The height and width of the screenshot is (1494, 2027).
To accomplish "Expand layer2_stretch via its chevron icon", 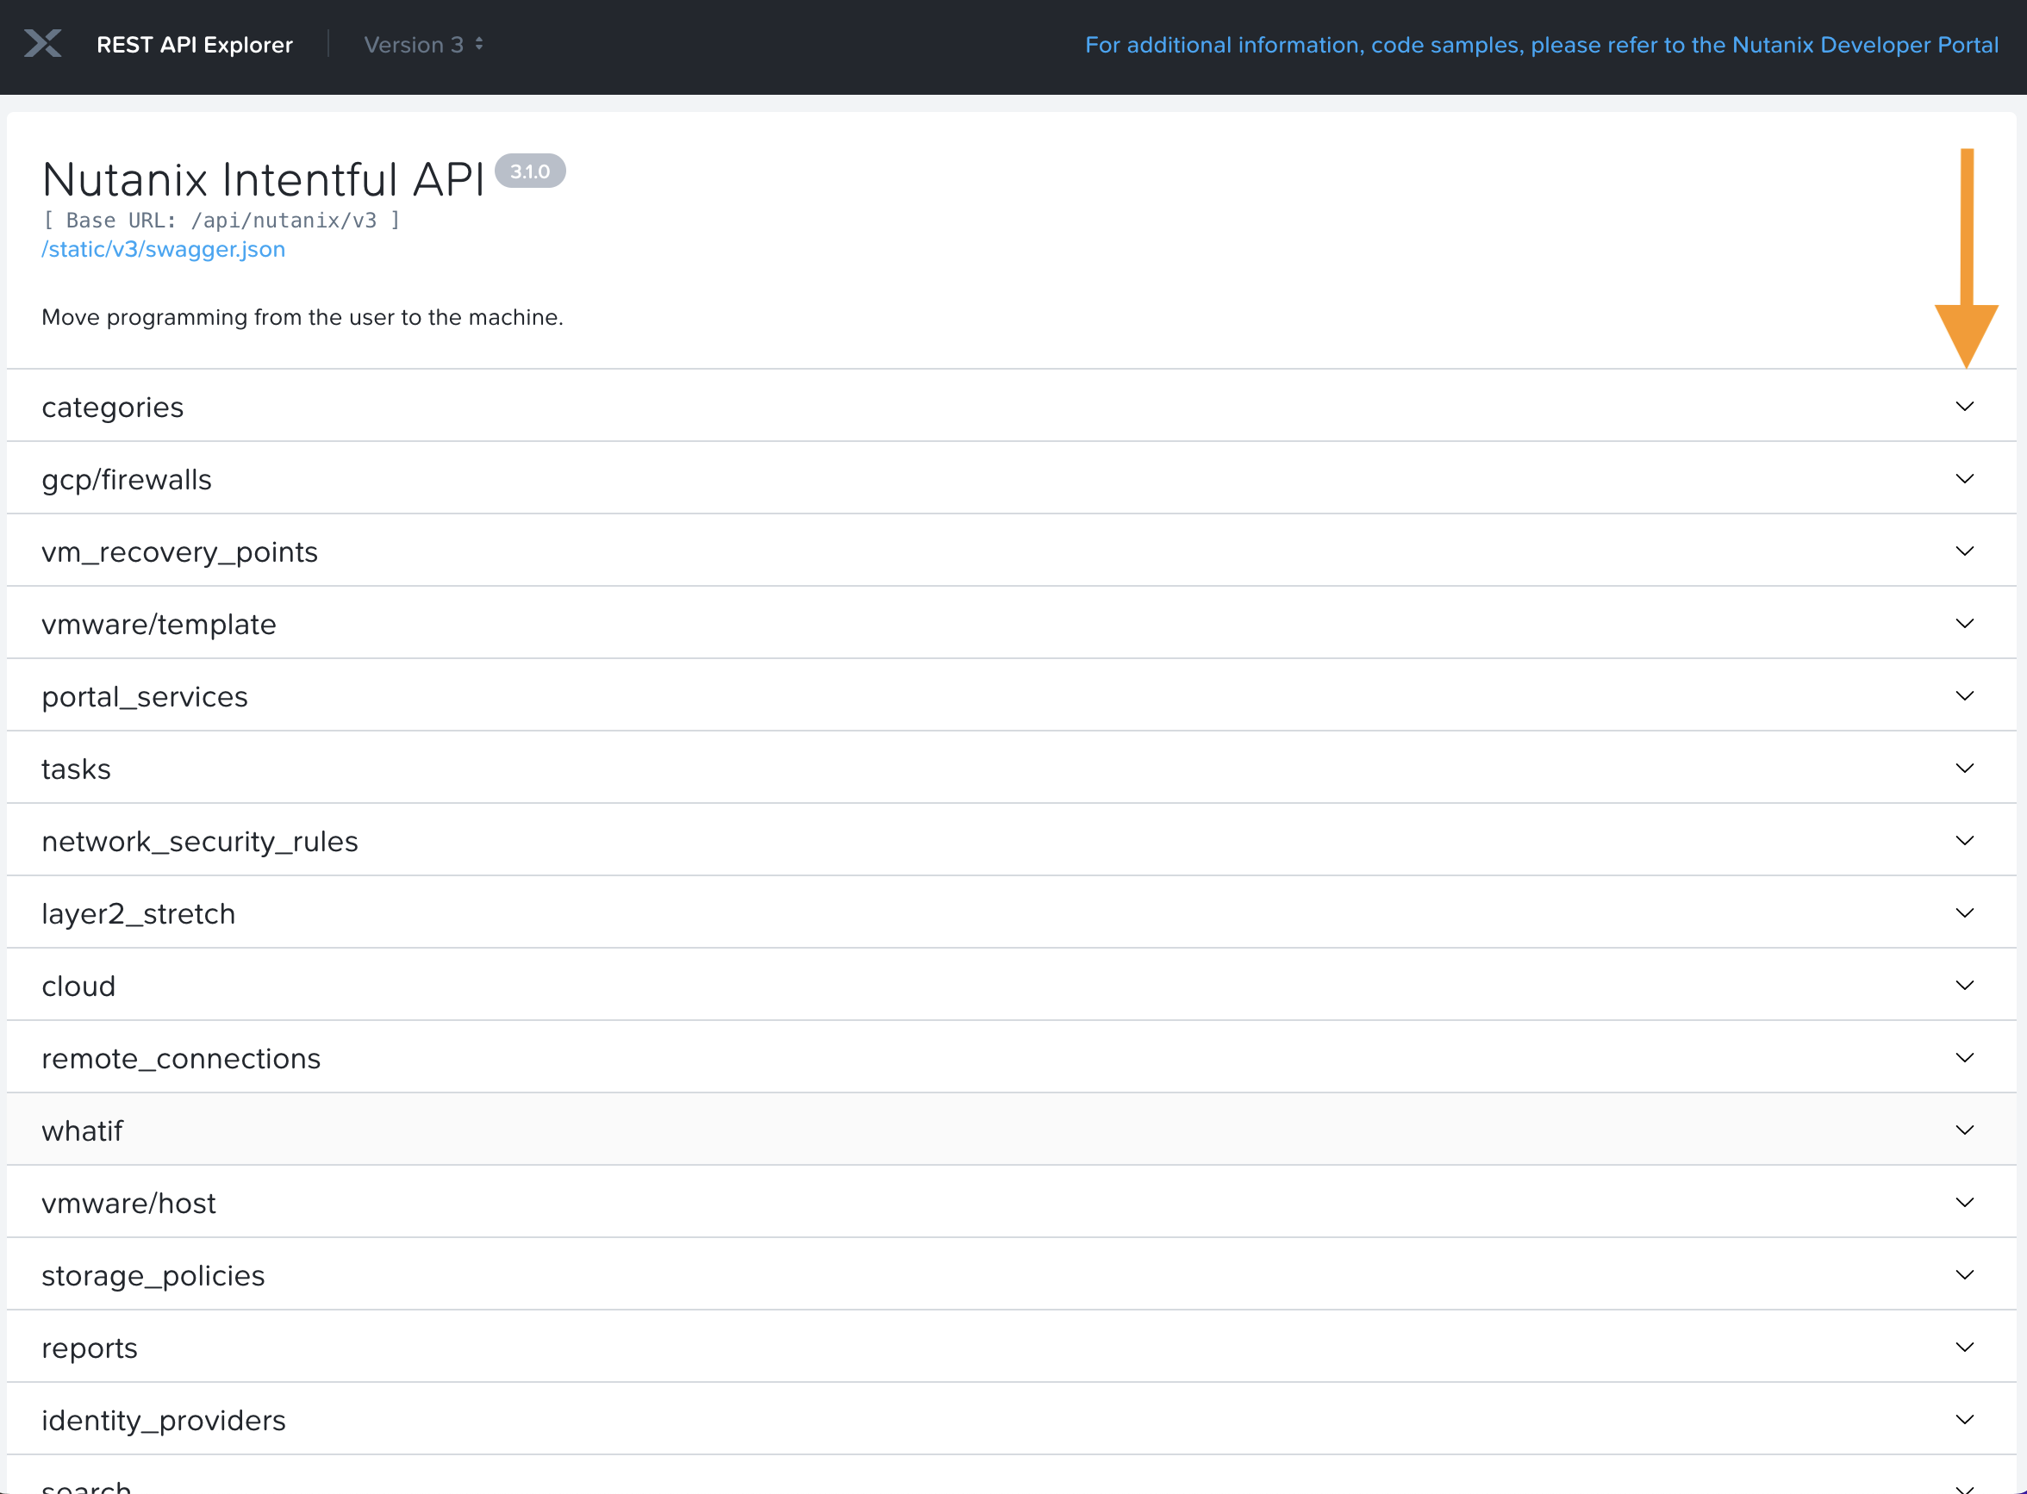I will tap(1964, 913).
